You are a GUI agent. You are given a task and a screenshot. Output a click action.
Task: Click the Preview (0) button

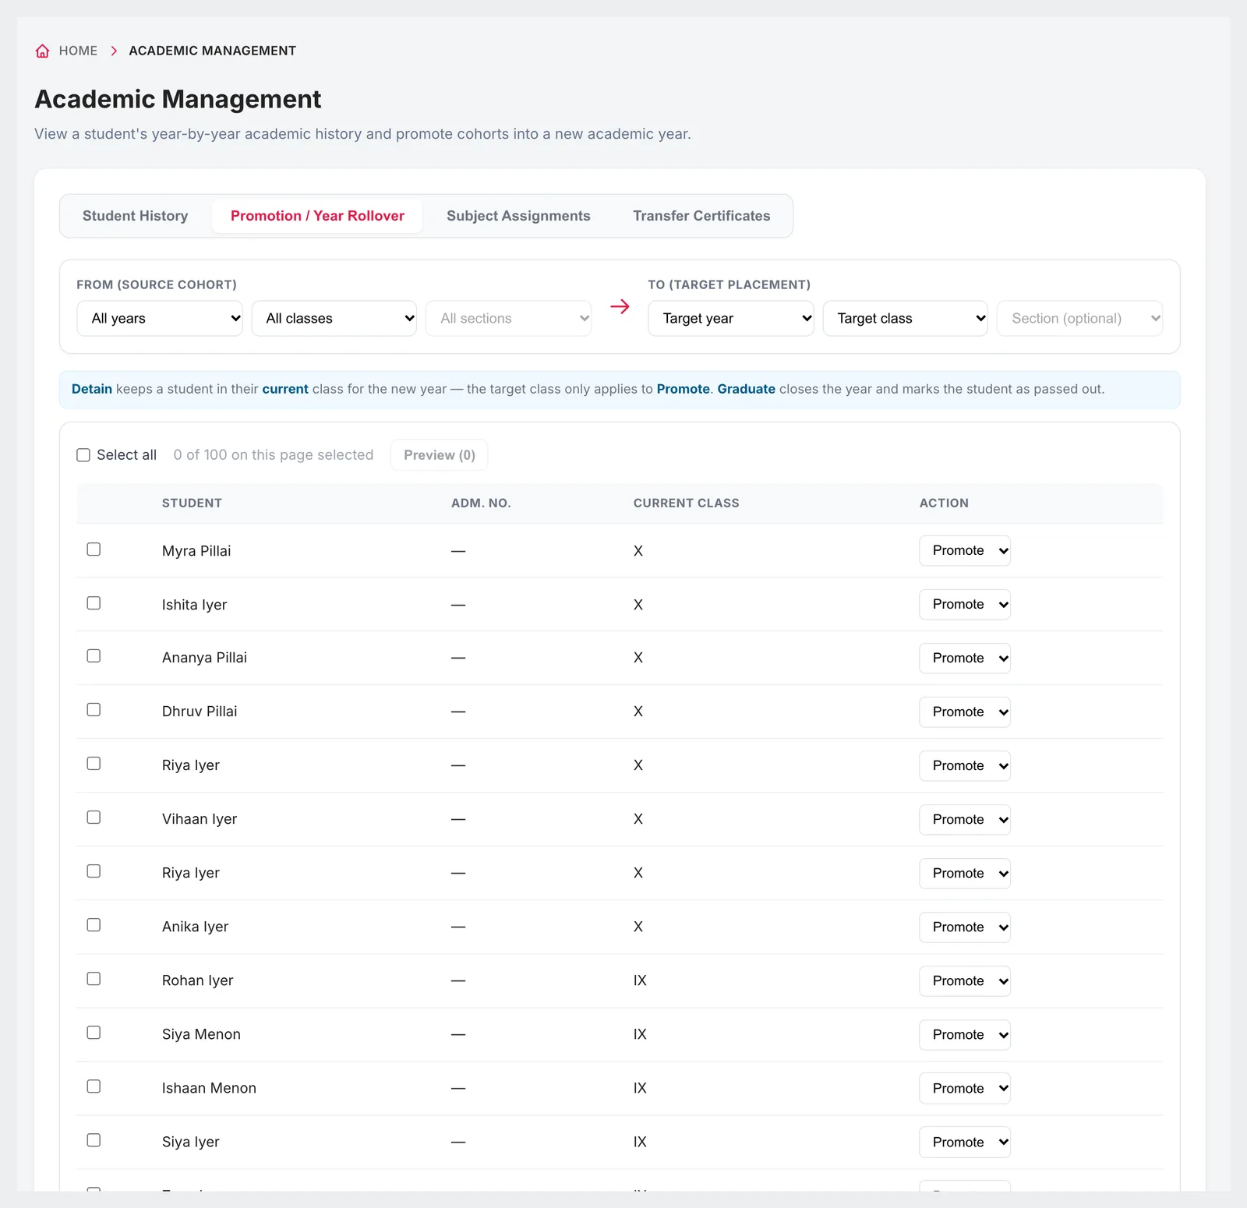click(440, 455)
